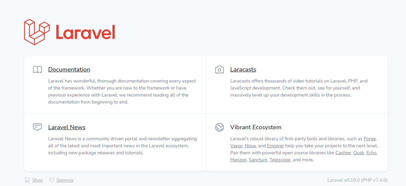The width and height of the screenshot is (406, 186).
Task: Follow the Vapor link
Action: (236, 146)
